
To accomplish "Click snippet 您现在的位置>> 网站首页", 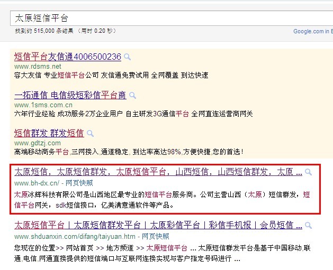I will (x=162, y=253).
